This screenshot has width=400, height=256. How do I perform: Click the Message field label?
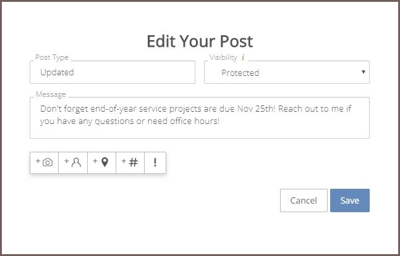pos(51,94)
